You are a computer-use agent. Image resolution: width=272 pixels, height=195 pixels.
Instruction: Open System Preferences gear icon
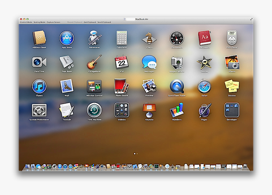(x=40, y=110)
